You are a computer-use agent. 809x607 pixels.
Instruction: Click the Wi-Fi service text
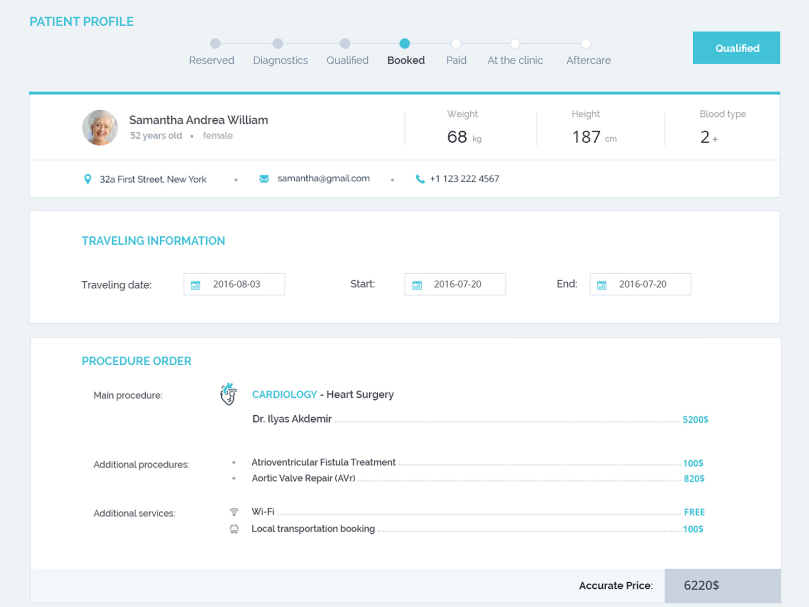[x=263, y=512]
